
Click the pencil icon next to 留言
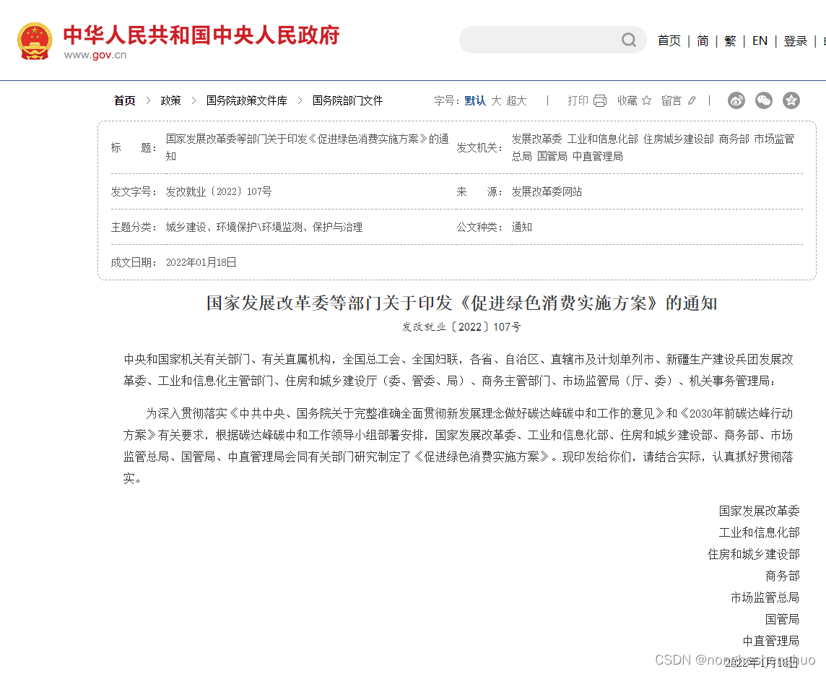pyautogui.click(x=692, y=100)
